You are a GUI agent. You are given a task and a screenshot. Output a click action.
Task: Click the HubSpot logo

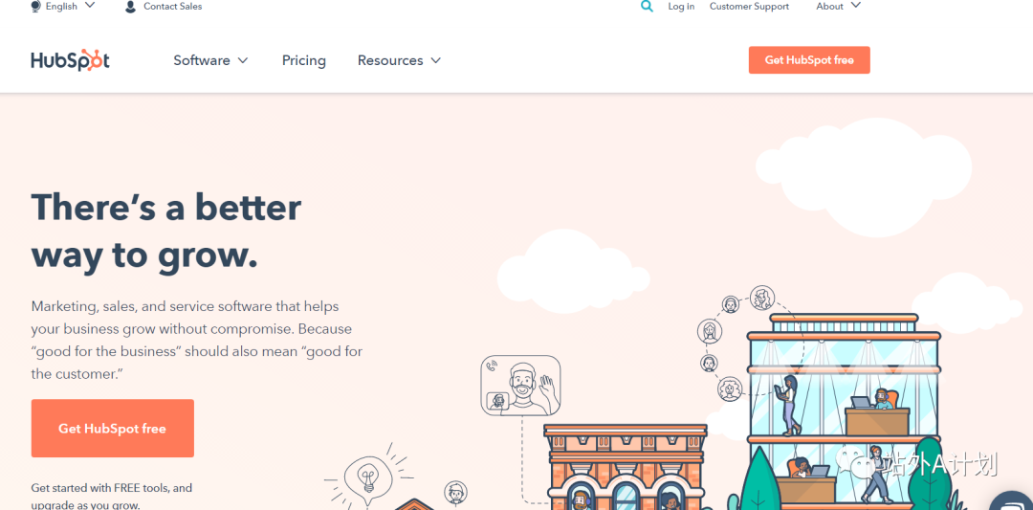pyautogui.click(x=70, y=60)
